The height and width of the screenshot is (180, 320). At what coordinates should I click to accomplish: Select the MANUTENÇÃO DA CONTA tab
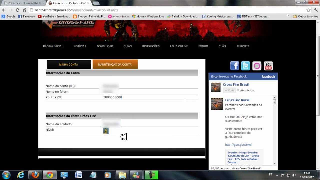click(115, 64)
